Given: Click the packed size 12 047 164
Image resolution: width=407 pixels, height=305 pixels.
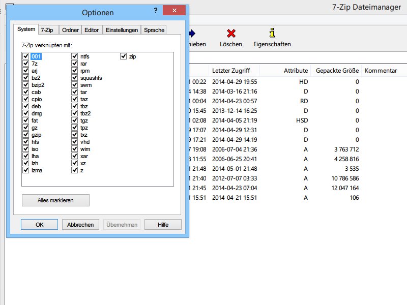Looking at the screenshot, I should click(345, 188).
